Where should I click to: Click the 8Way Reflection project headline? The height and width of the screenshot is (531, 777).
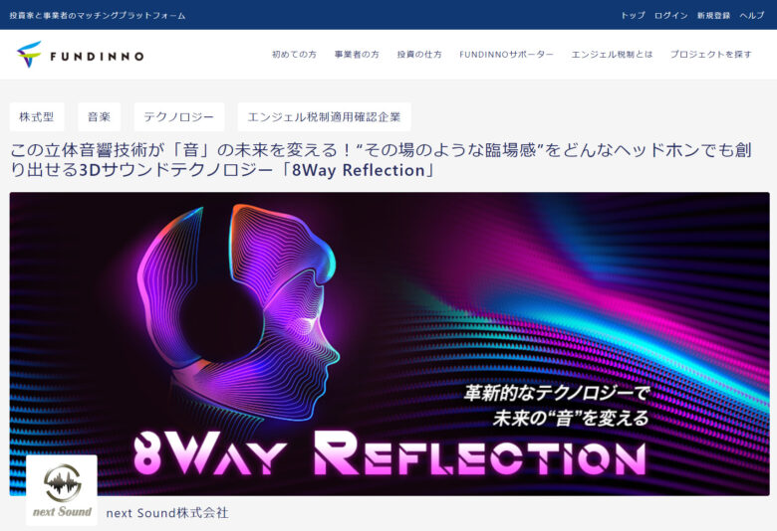coord(381,160)
